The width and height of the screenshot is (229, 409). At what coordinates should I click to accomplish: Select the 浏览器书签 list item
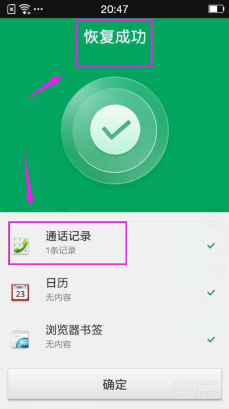coord(114,339)
